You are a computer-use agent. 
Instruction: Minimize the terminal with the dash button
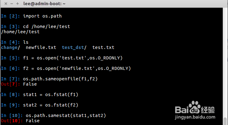click(x=11, y=4)
